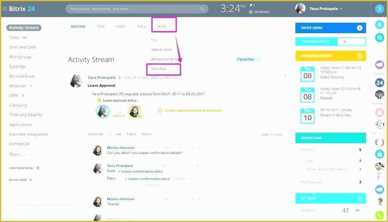Open Workgroups in the left menu
The width and height of the screenshot is (388, 222).
tap(20, 57)
